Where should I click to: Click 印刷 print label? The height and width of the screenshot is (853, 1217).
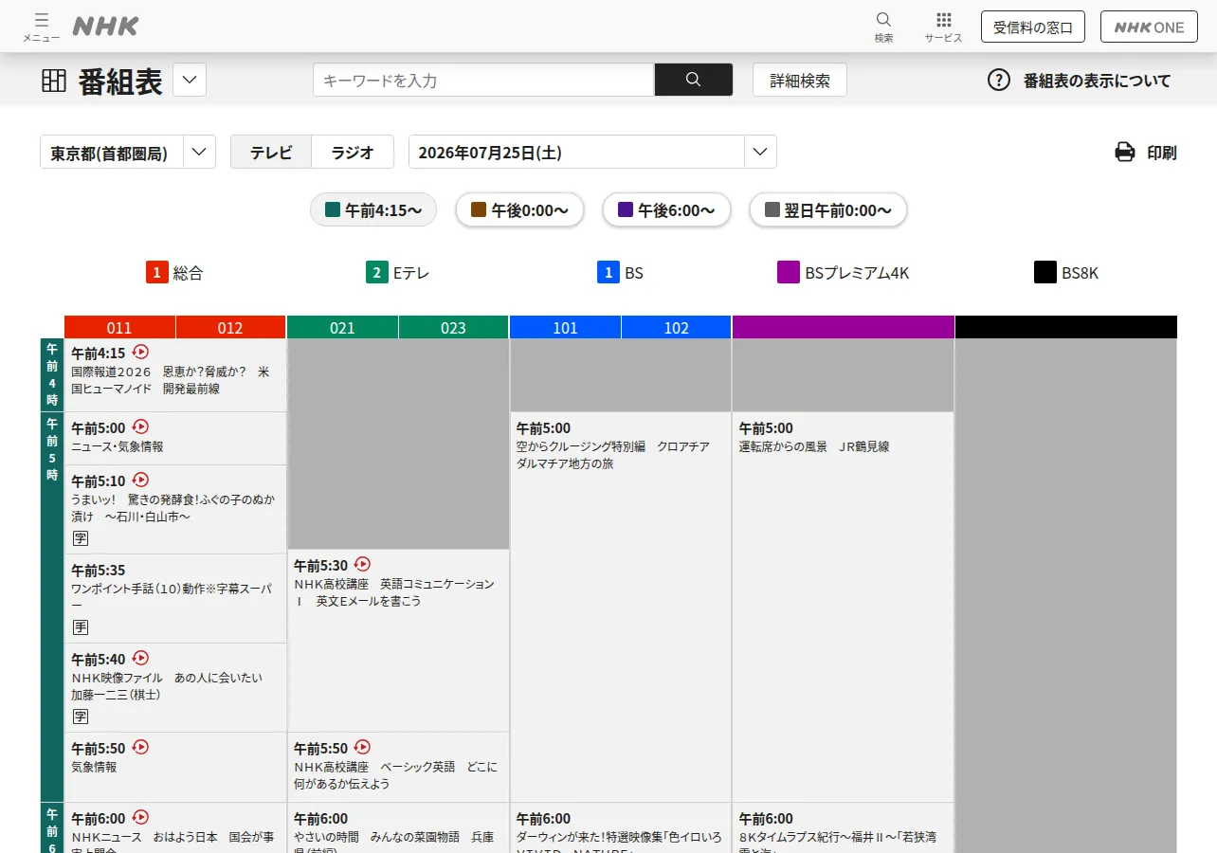click(1162, 153)
